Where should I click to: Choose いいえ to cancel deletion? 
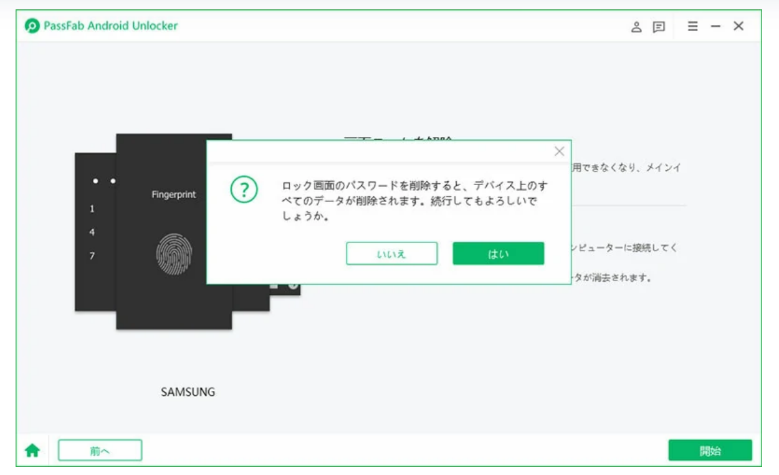(x=391, y=254)
